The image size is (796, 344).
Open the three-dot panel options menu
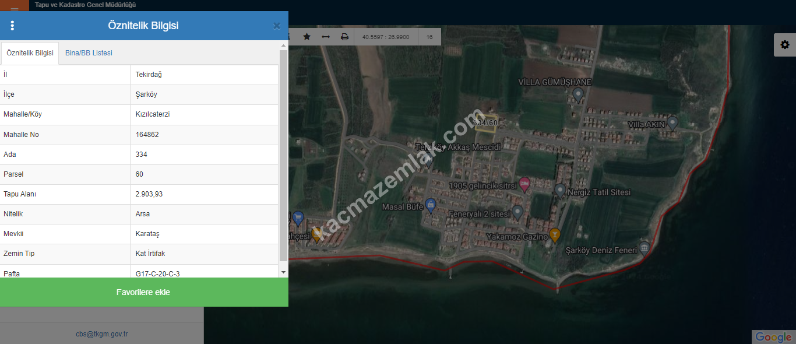click(x=12, y=26)
